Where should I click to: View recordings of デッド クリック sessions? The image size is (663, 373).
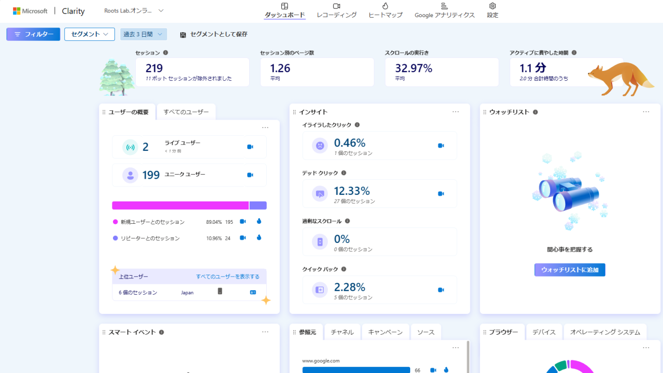point(441,194)
